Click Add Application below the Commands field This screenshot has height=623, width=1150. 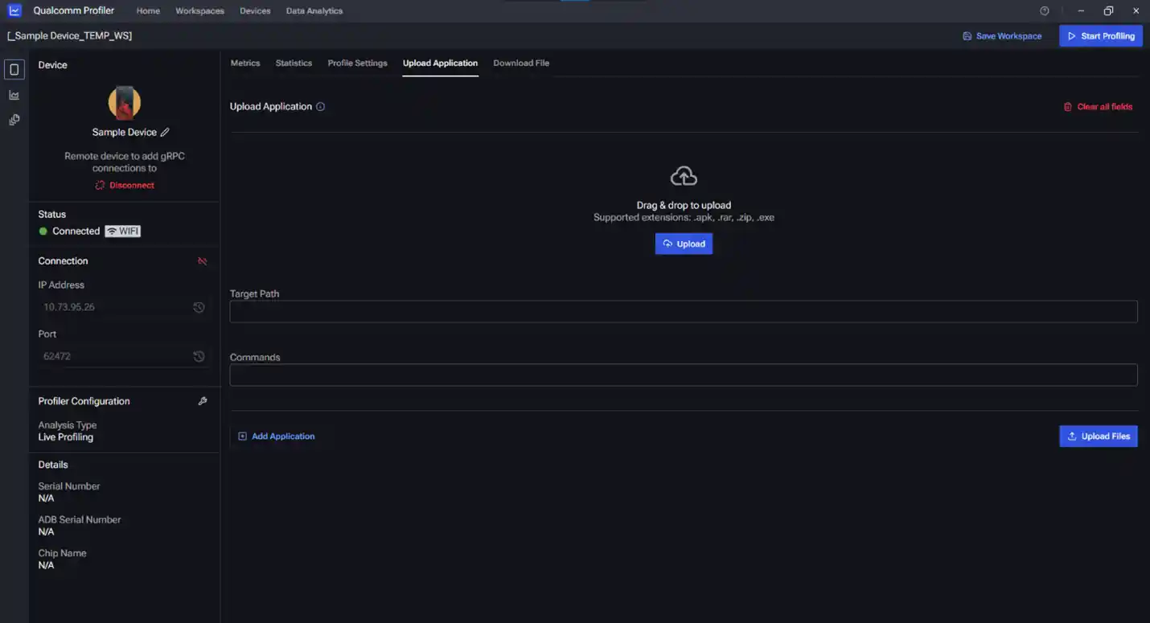pyautogui.click(x=277, y=436)
